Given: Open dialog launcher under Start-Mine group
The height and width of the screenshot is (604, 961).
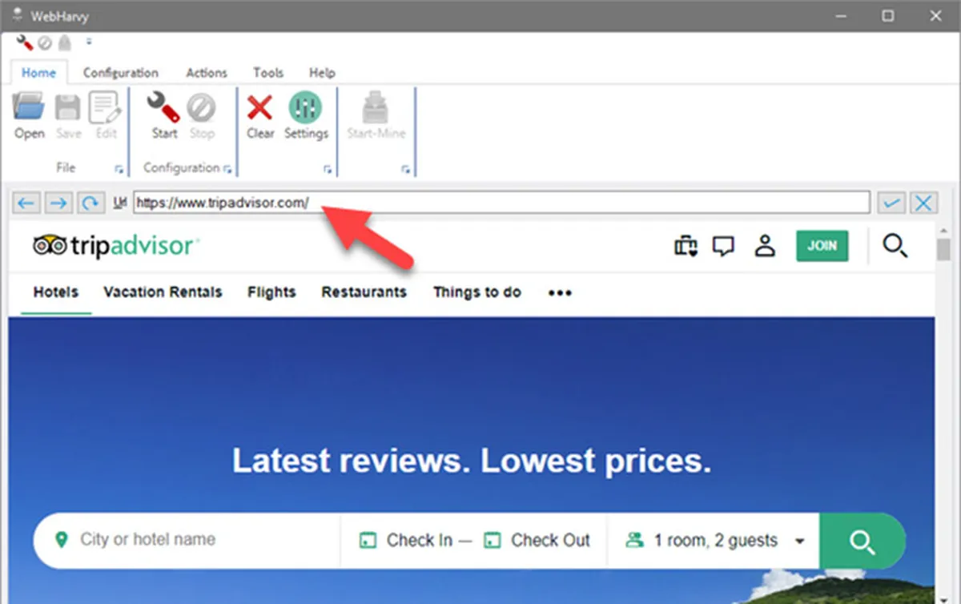Looking at the screenshot, I should pos(405,169).
